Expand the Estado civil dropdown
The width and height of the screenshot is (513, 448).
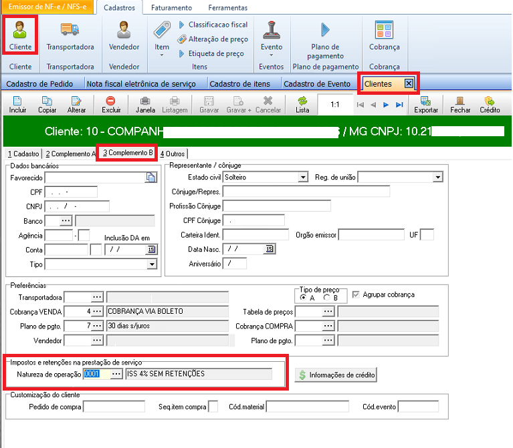pos(302,177)
